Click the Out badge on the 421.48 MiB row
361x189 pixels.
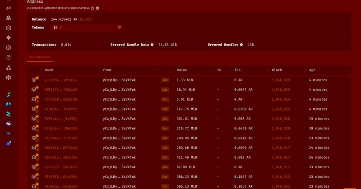[x=165, y=157]
